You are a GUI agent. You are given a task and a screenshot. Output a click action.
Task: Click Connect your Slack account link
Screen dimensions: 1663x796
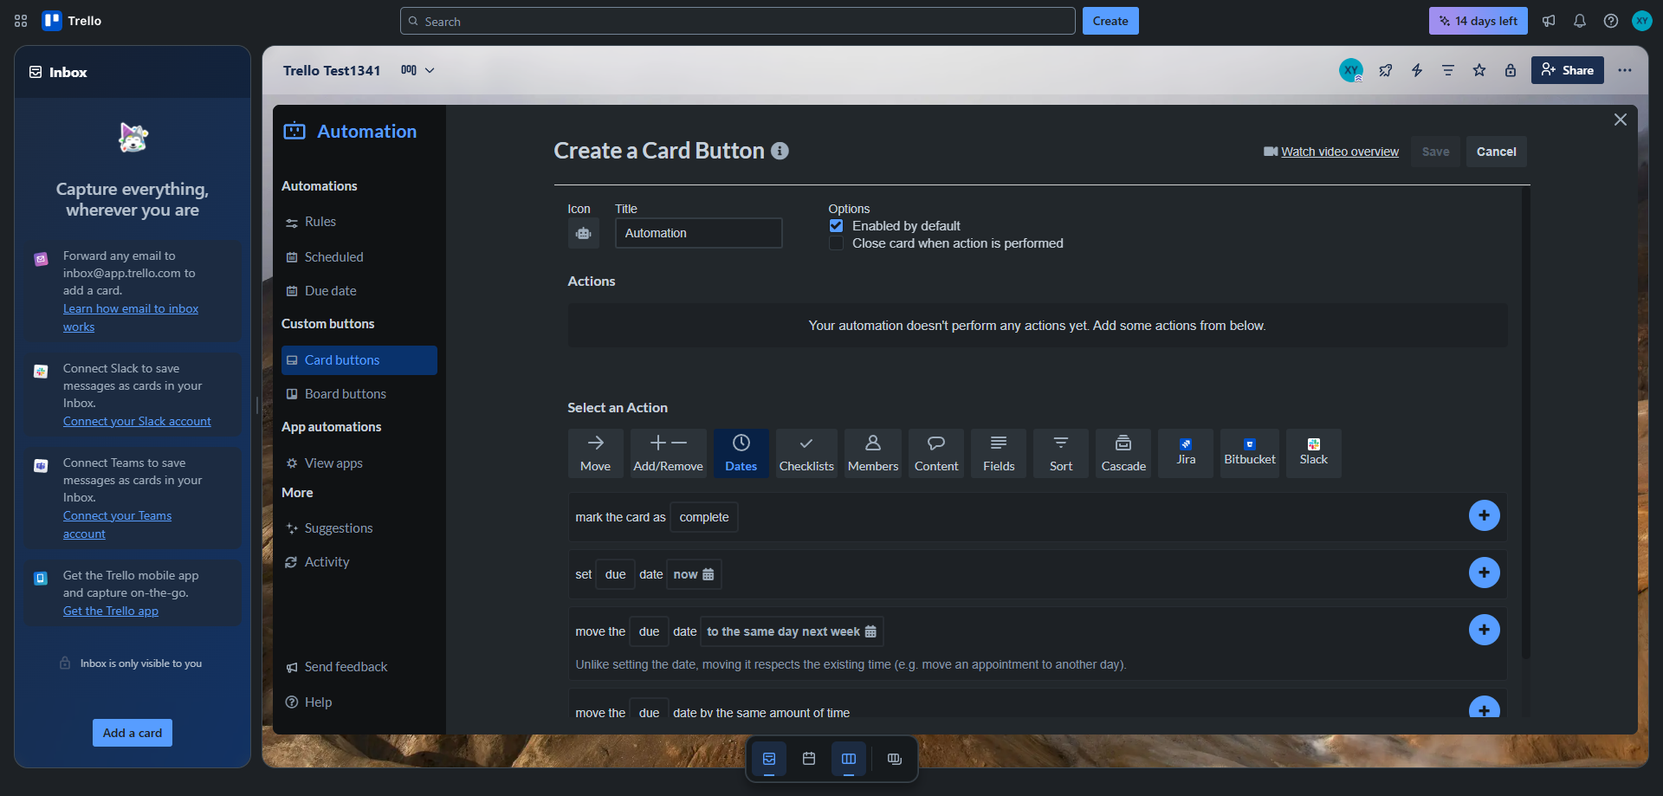[137, 421]
